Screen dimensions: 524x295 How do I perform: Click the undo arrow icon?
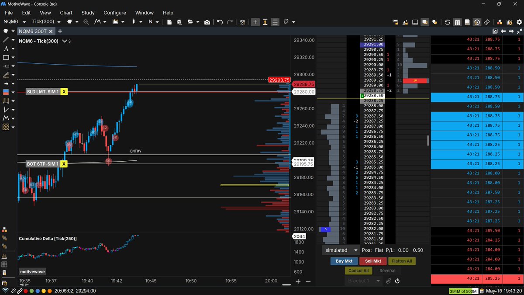[x=220, y=22]
